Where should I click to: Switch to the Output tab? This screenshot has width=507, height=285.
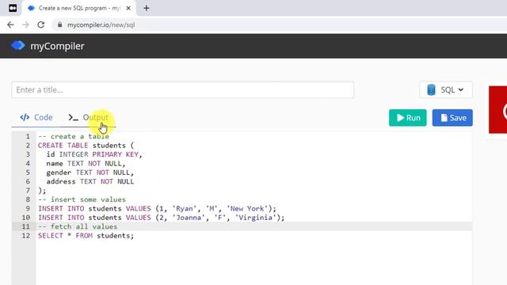tap(88, 117)
